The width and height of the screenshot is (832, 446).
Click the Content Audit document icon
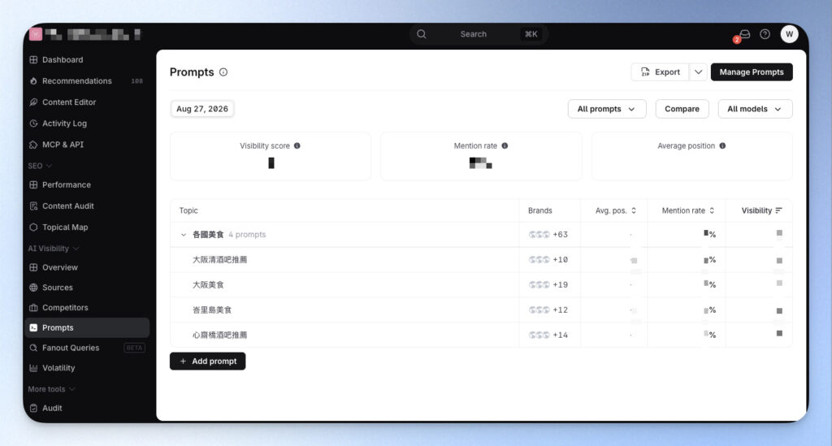tap(33, 206)
